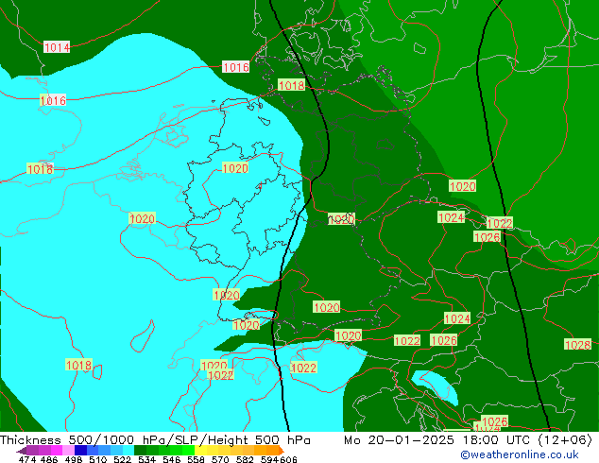Select the cyan swatch above legend value 522
Viewport: 599px width, 463px height.
(x=128, y=450)
